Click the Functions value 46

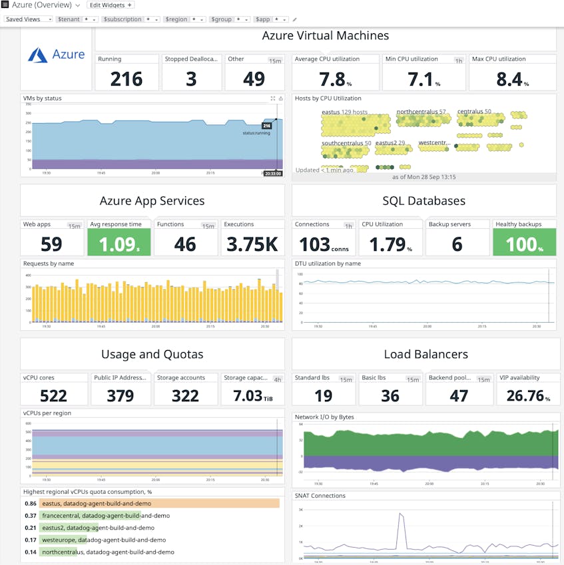185,244
